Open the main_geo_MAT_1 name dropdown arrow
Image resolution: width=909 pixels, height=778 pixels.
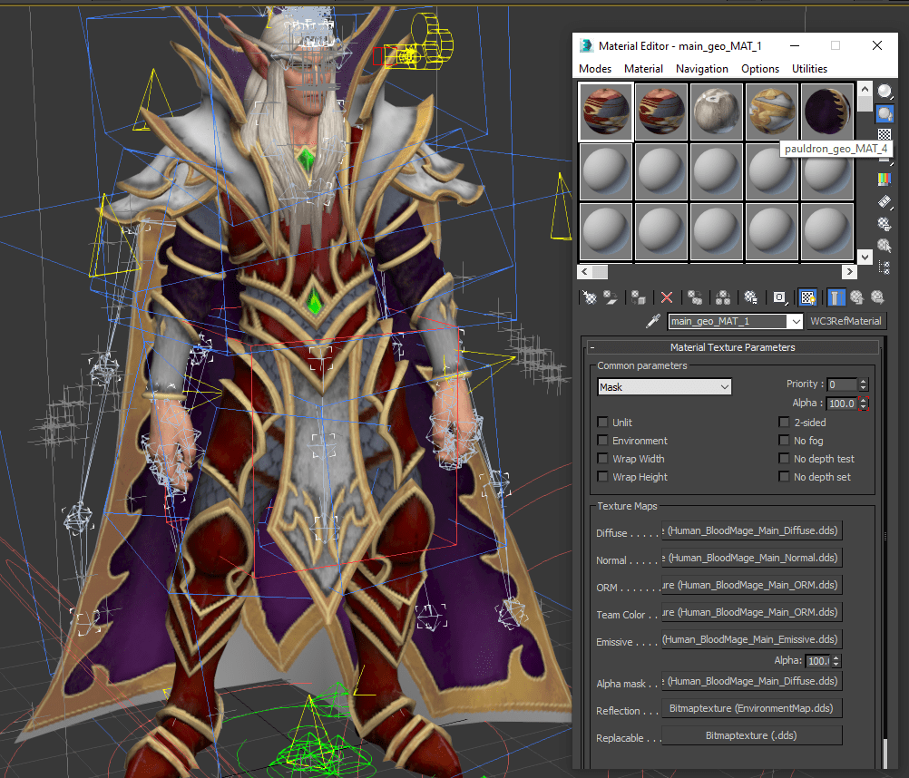796,321
